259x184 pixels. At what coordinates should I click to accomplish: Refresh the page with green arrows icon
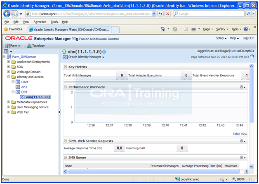click(160, 14)
